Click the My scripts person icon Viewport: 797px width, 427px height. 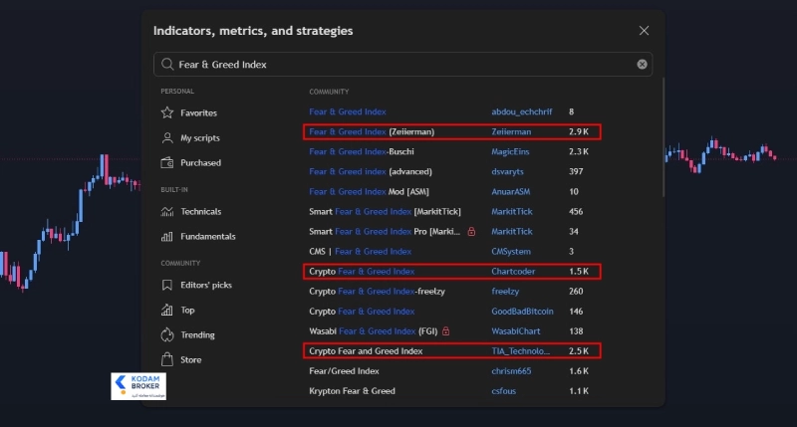(167, 137)
